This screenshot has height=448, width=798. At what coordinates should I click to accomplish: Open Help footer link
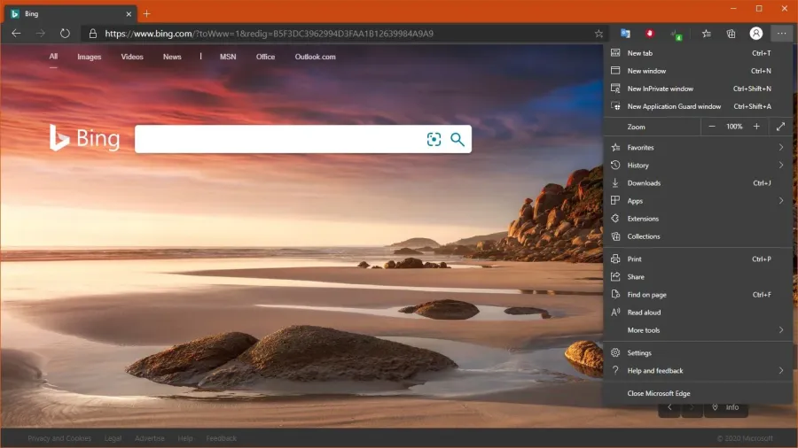tap(185, 438)
